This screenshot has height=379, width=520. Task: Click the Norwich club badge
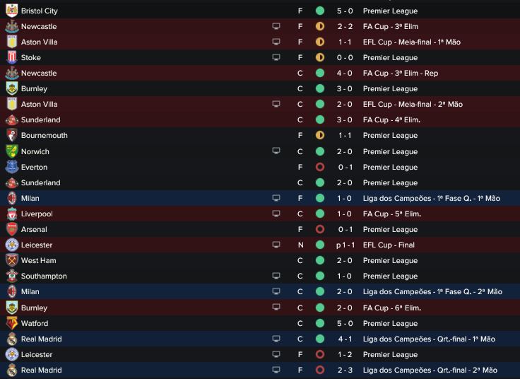(x=12, y=151)
